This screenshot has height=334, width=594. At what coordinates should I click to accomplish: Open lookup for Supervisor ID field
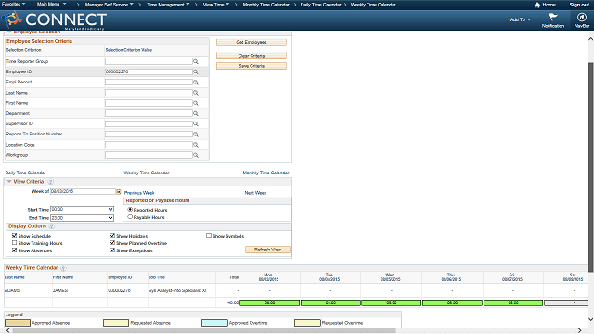click(196, 123)
